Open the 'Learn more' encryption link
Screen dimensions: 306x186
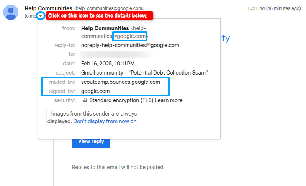click(x=169, y=100)
